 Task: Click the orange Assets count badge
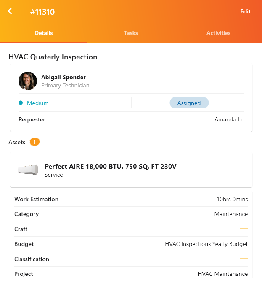(x=34, y=142)
